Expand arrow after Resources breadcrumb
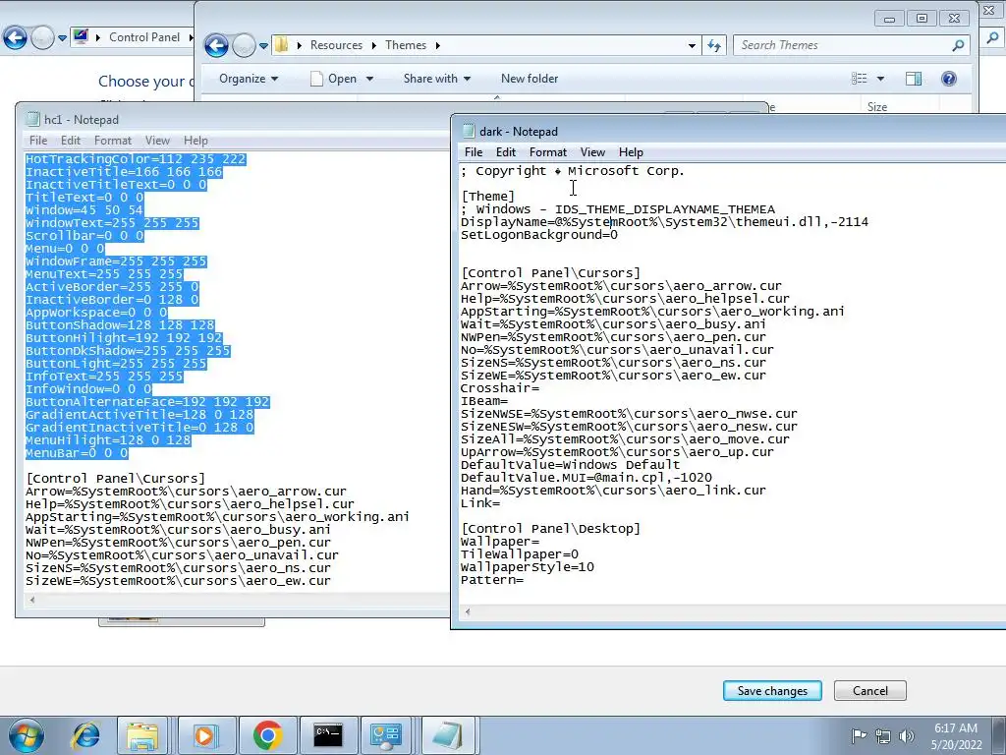Screen dimensions: 1006x755 click(x=374, y=45)
